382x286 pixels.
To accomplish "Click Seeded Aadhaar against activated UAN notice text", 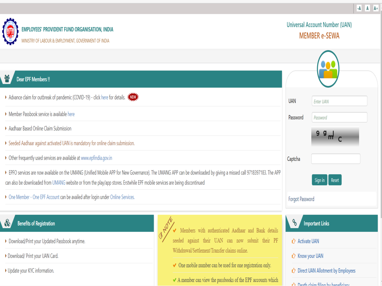I will 72,143.
